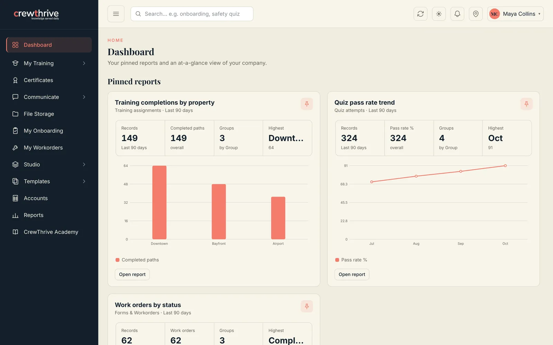Open the Maya Collins user dropdown

pos(515,14)
